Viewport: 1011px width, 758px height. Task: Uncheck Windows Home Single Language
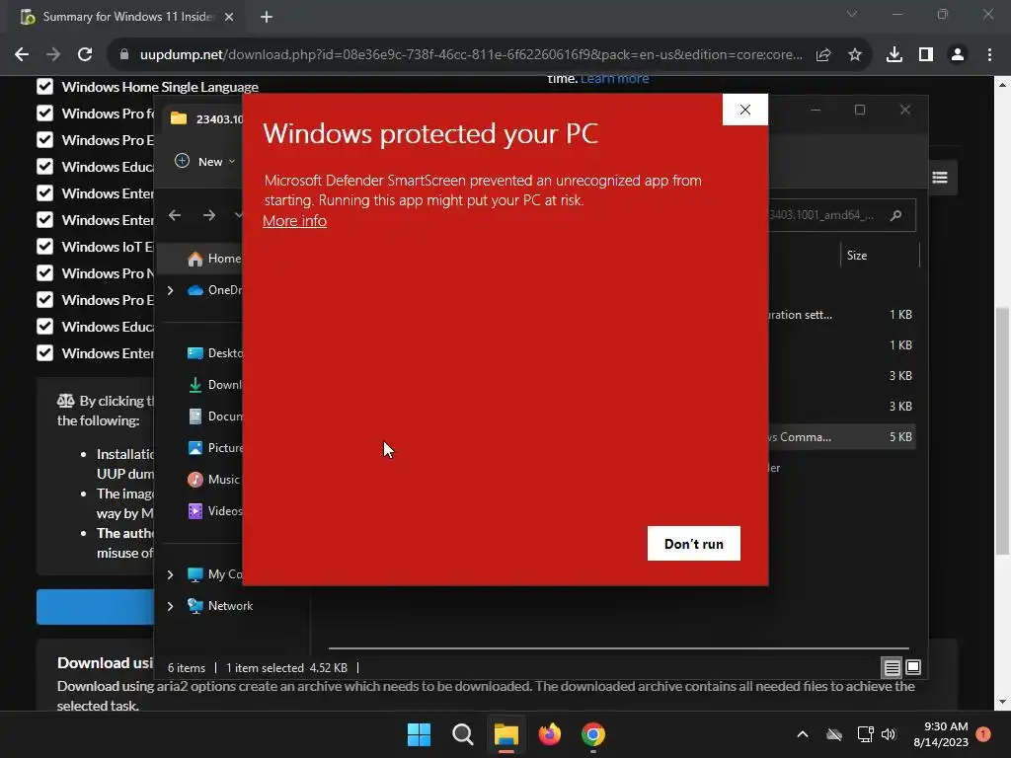(x=44, y=87)
